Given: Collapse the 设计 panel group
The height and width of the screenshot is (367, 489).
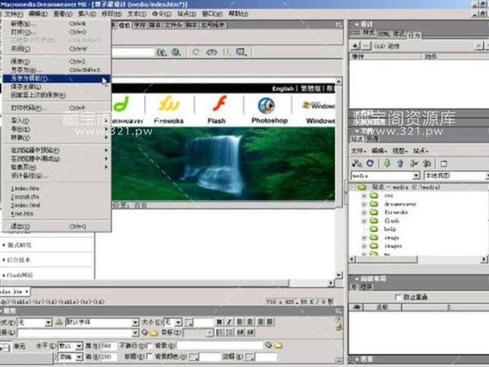Looking at the screenshot, I should click(357, 24).
